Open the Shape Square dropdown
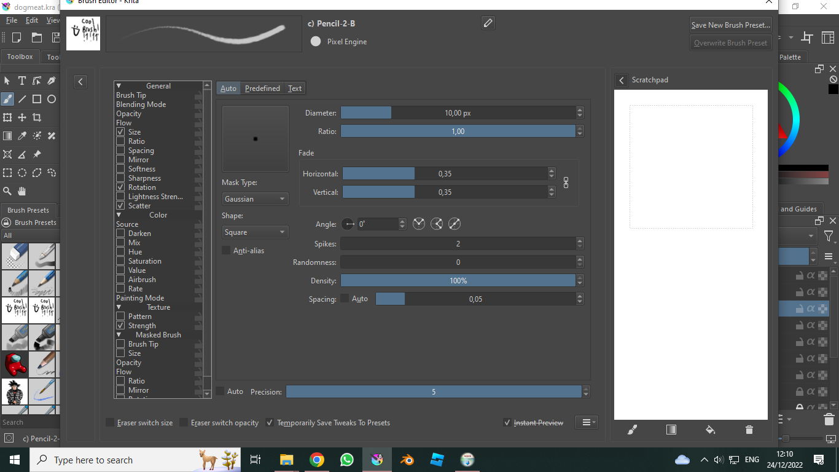This screenshot has height=472, width=839. (x=255, y=232)
